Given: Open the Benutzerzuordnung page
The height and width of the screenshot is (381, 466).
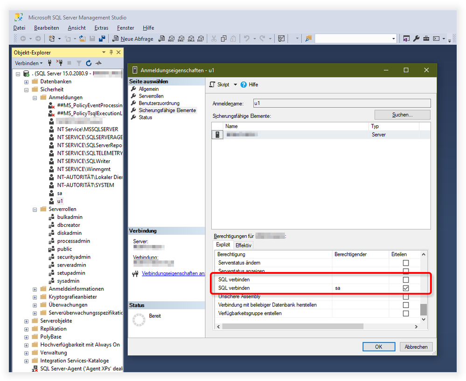Looking at the screenshot, I should coord(159,103).
